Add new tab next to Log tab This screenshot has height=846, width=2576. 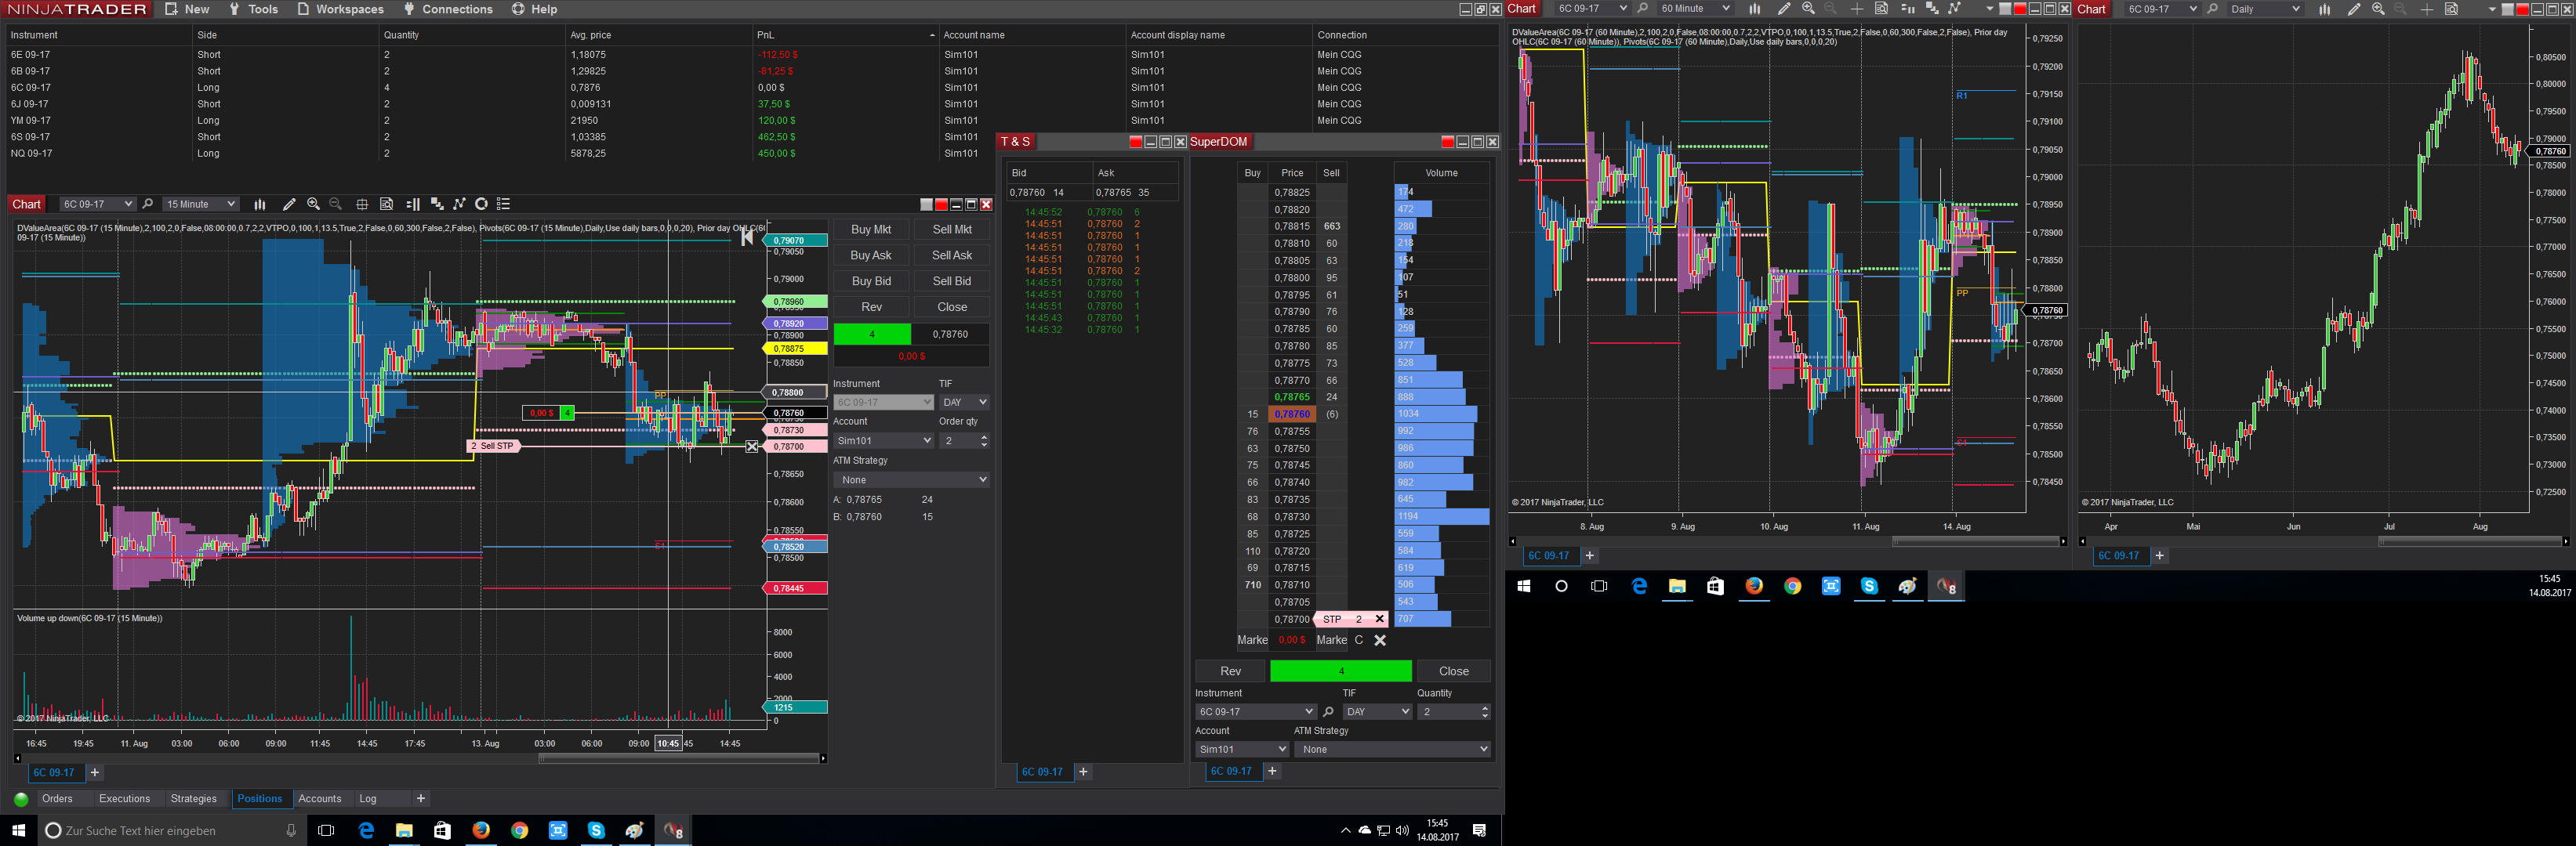pos(421,799)
